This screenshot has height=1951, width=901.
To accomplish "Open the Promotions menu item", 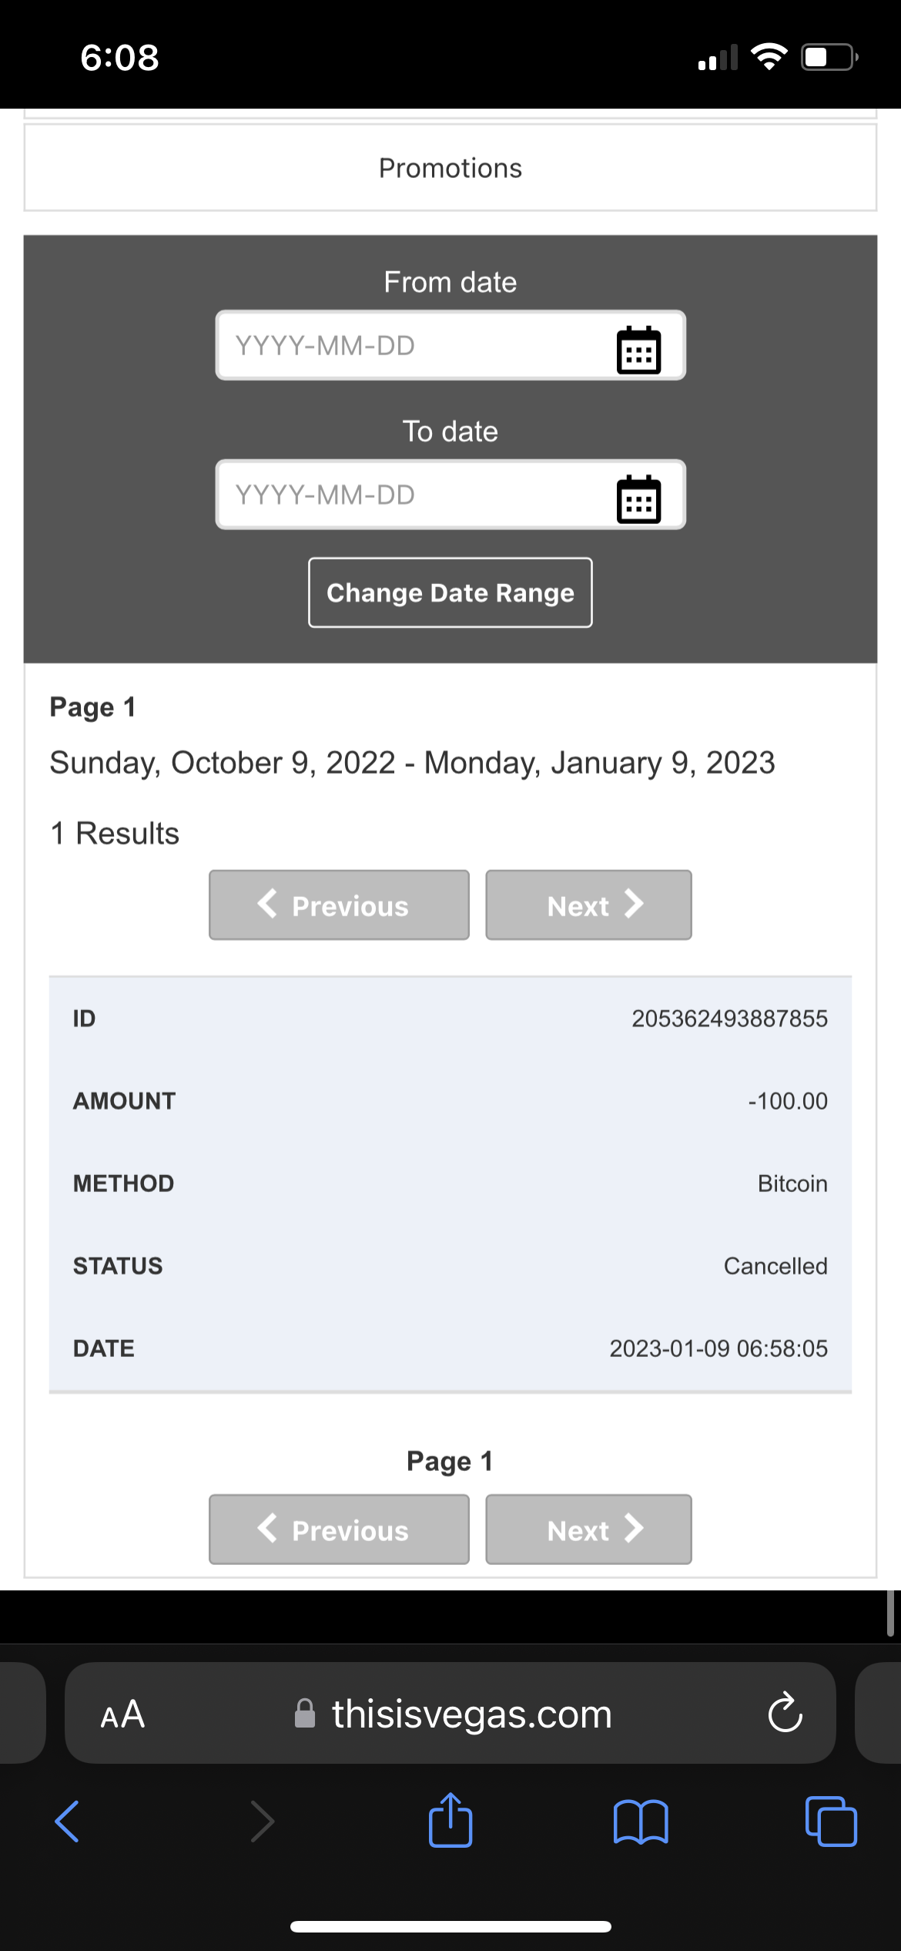I will tap(450, 168).
